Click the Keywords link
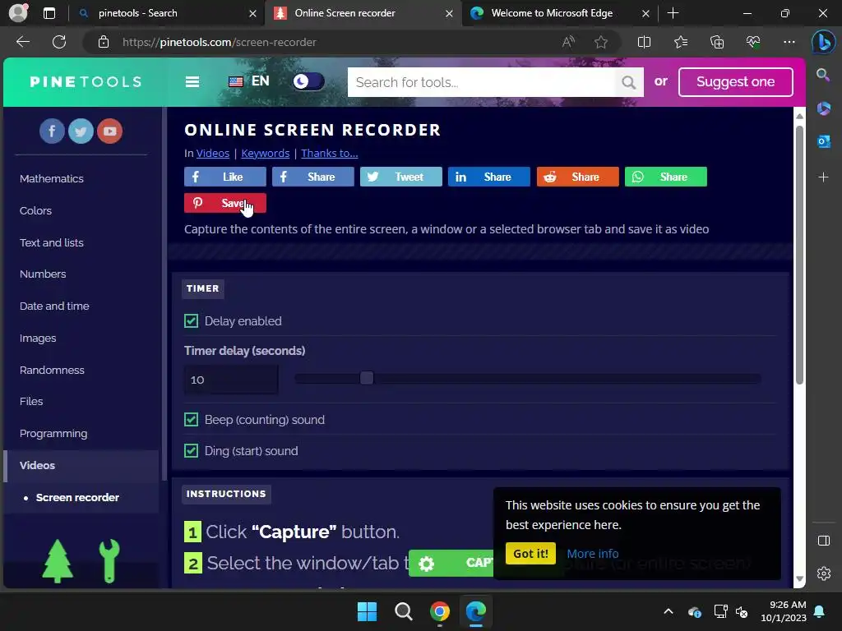The image size is (842, 631). pos(266,154)
